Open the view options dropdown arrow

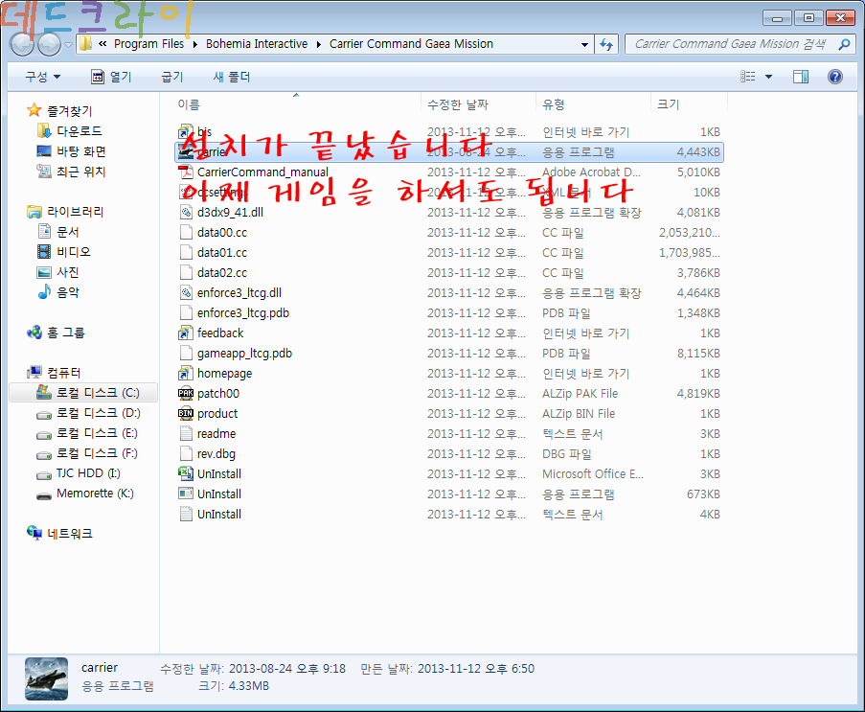tap(768, 77)
